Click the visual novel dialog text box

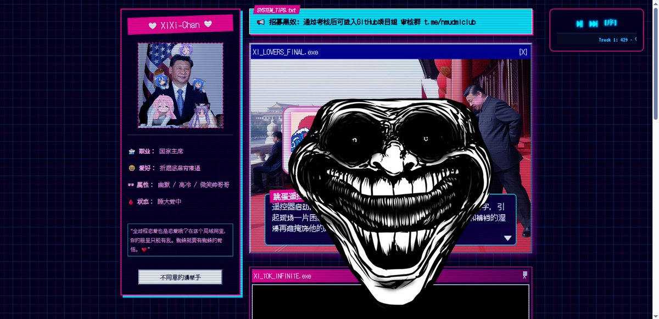[x=390, y=219]
